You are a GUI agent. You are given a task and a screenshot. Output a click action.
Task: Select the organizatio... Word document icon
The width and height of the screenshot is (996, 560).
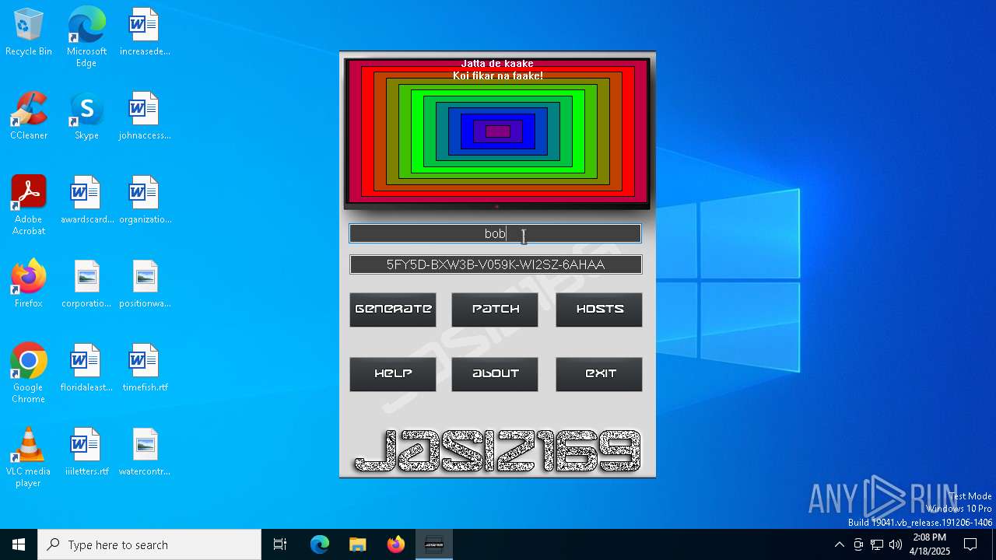pos(145,201)
